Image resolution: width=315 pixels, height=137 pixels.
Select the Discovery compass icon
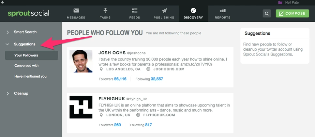193,11
